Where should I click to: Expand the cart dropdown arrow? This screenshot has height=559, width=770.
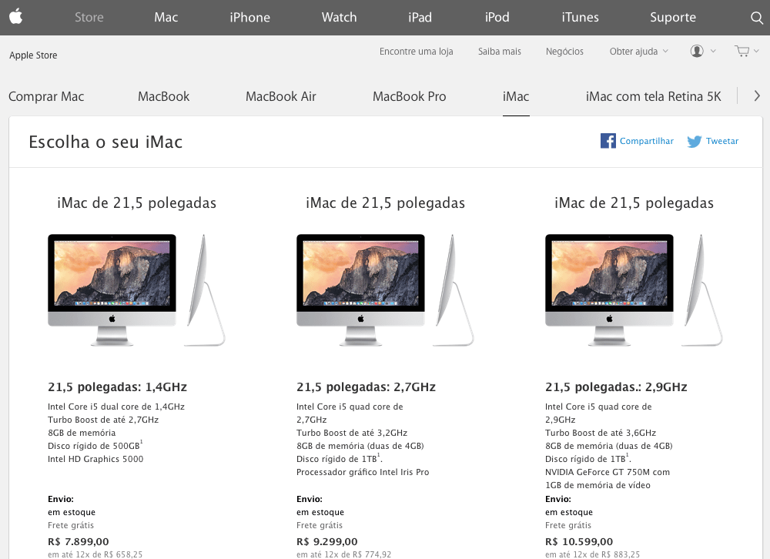756,51
